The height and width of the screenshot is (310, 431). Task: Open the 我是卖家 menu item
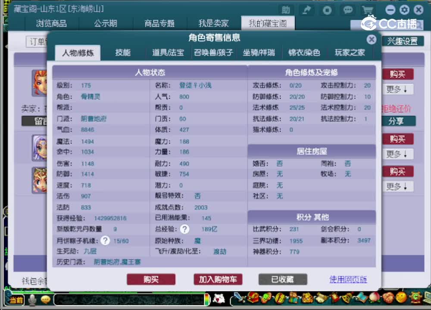click(x=214, y=24)
